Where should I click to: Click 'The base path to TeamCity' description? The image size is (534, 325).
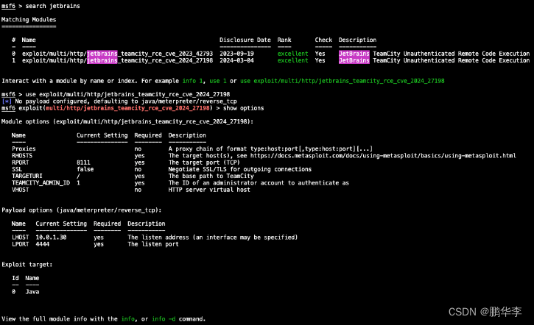[x=211, y=176]
